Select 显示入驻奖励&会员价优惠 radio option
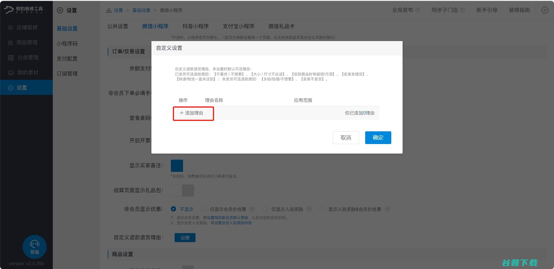 pos(322,209)
